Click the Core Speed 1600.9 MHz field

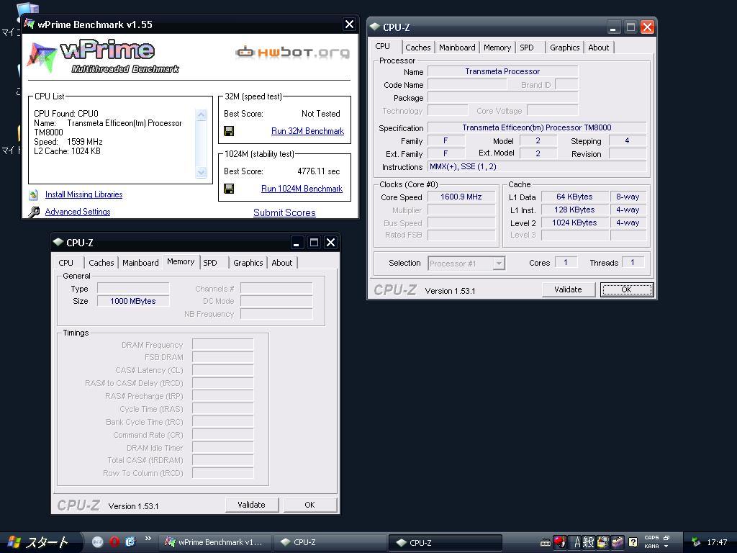(461, 197)
